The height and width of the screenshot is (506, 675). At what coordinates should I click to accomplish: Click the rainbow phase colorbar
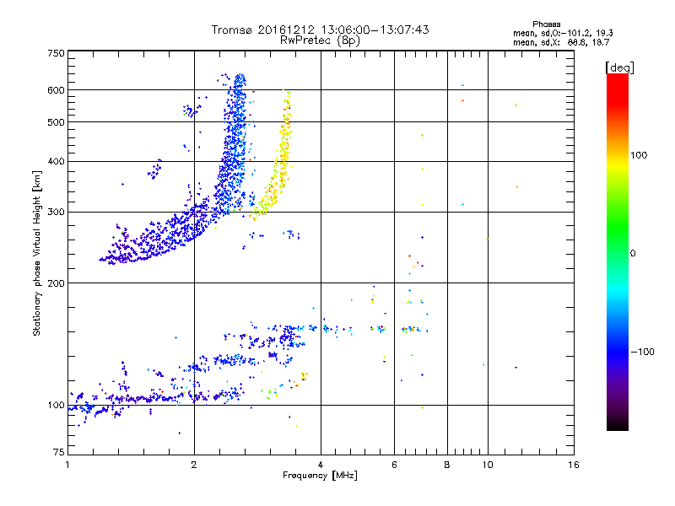tap(618, 251)
